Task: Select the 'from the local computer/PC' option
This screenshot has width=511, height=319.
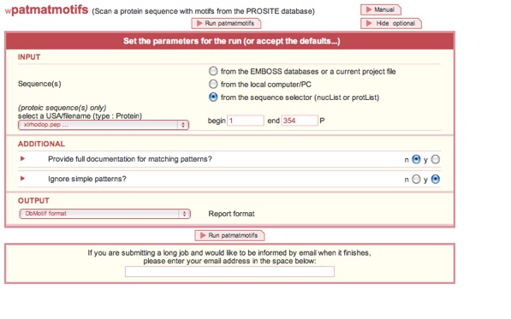Action: [213, 84]
